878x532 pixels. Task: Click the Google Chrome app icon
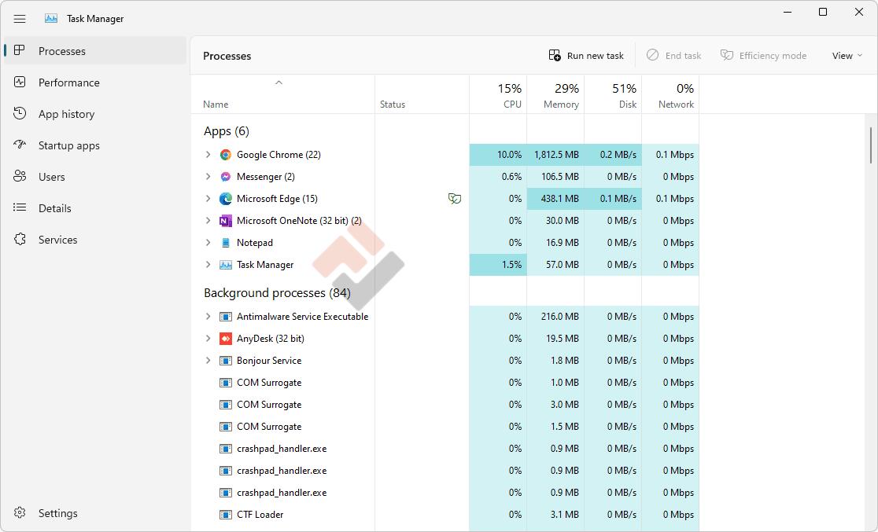pyautogui.click(x=226, y=155)
